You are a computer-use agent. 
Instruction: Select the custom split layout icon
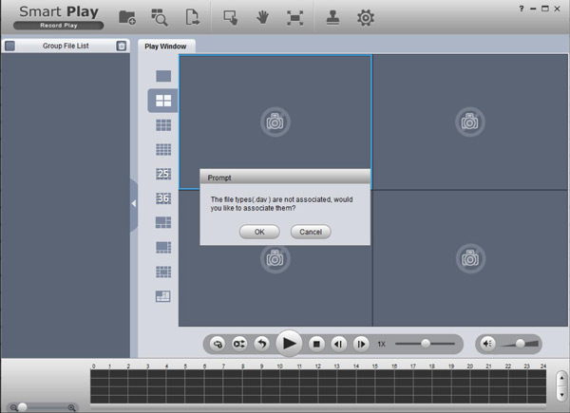point(163,296)
